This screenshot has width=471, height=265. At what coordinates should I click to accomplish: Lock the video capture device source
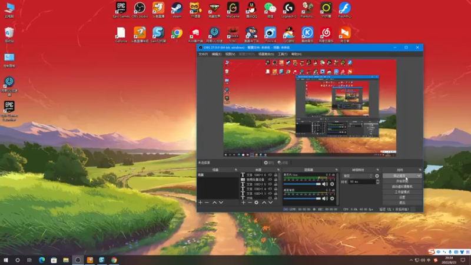pos(276,180)
